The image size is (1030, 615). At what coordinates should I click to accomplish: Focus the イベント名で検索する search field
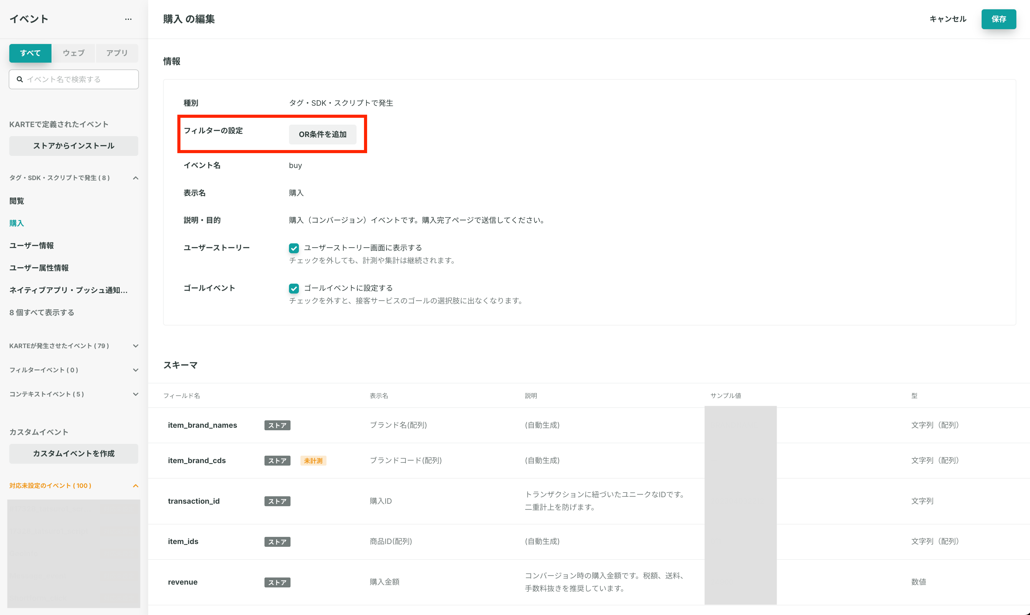tap(74, 79)
